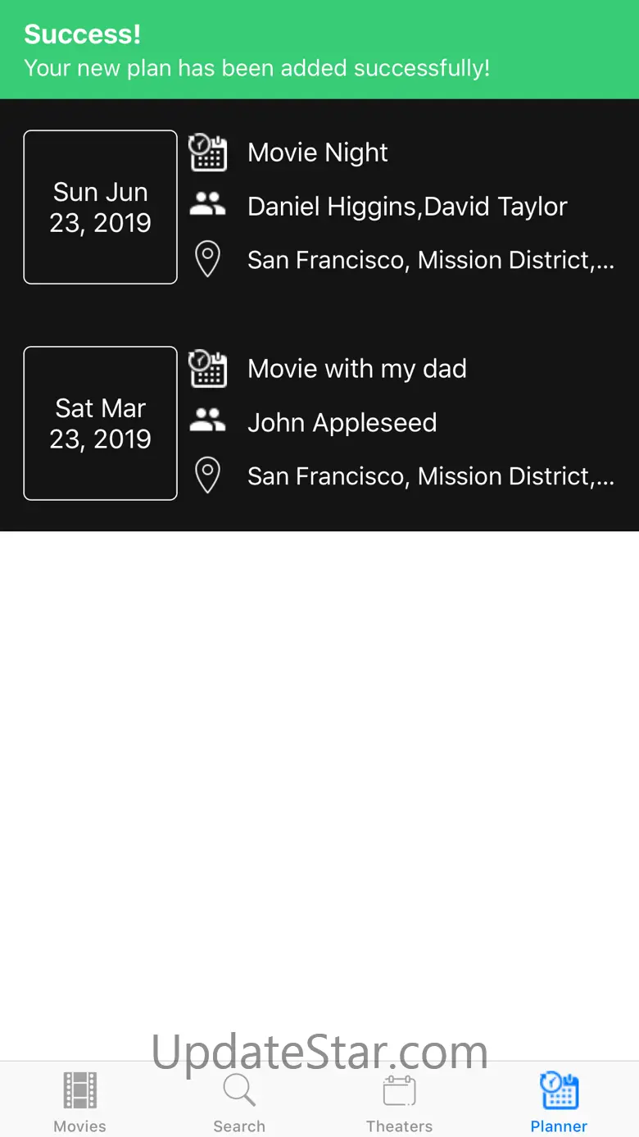The width and height of the screenshot is (639, 1137).
Task: Open the Movies tab label
Action: point(79,1126)
